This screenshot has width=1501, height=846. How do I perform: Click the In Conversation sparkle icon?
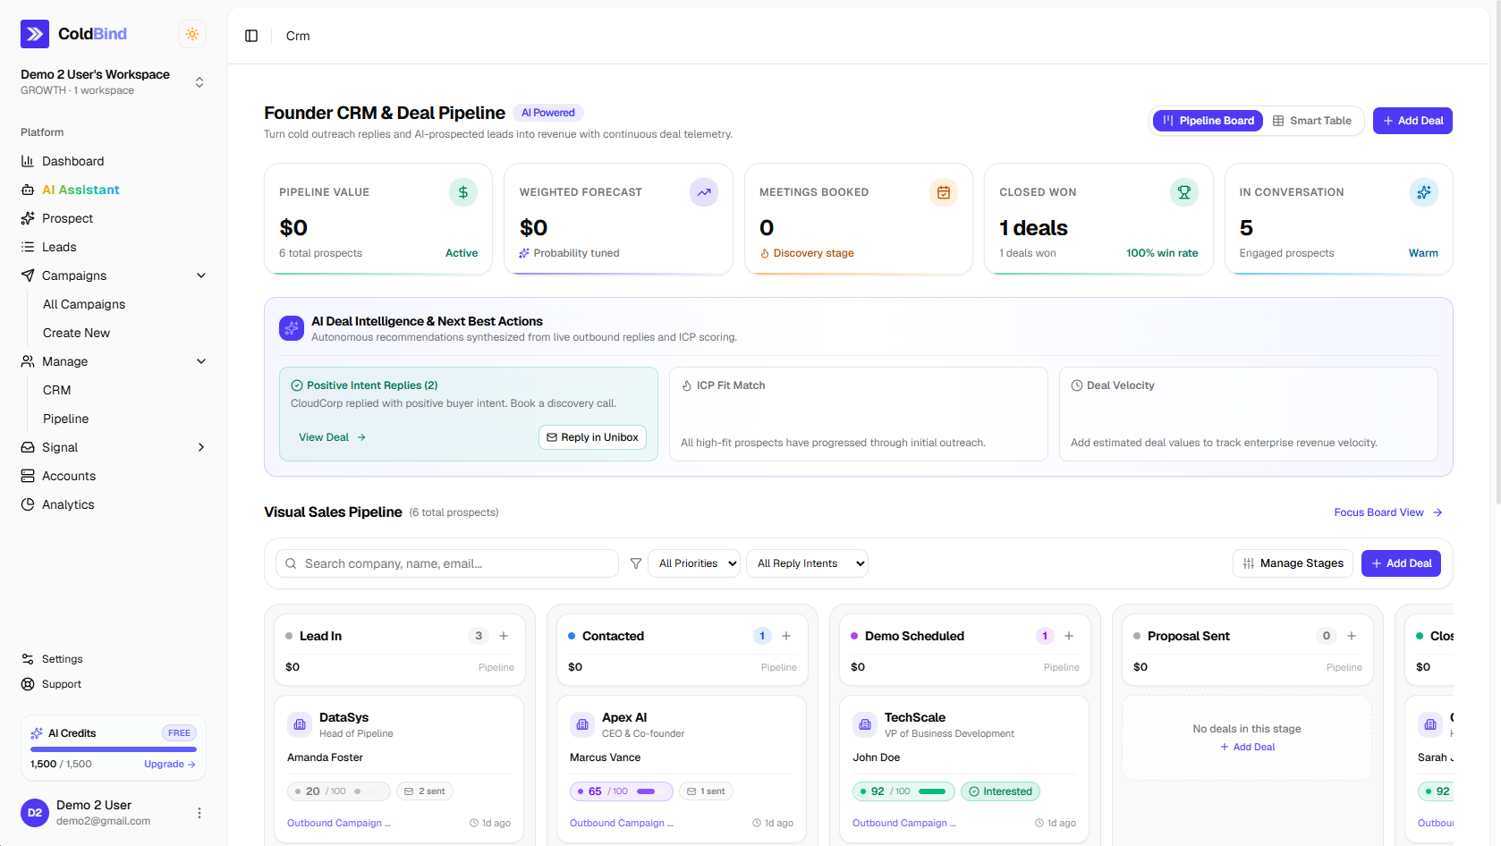(x=1424, y=192)
